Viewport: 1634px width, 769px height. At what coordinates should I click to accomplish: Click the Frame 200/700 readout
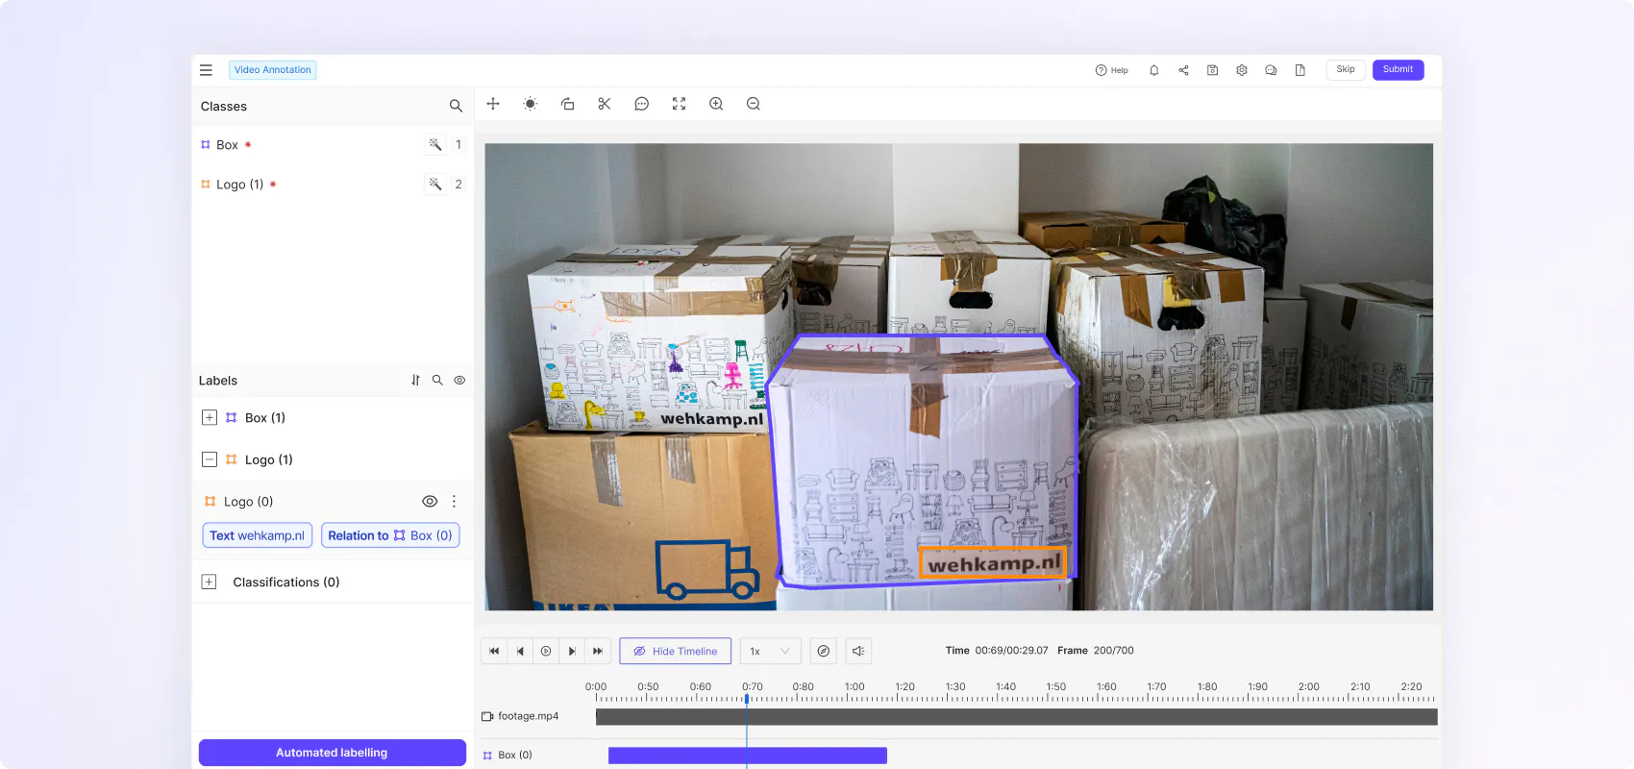coord(1096,651)
